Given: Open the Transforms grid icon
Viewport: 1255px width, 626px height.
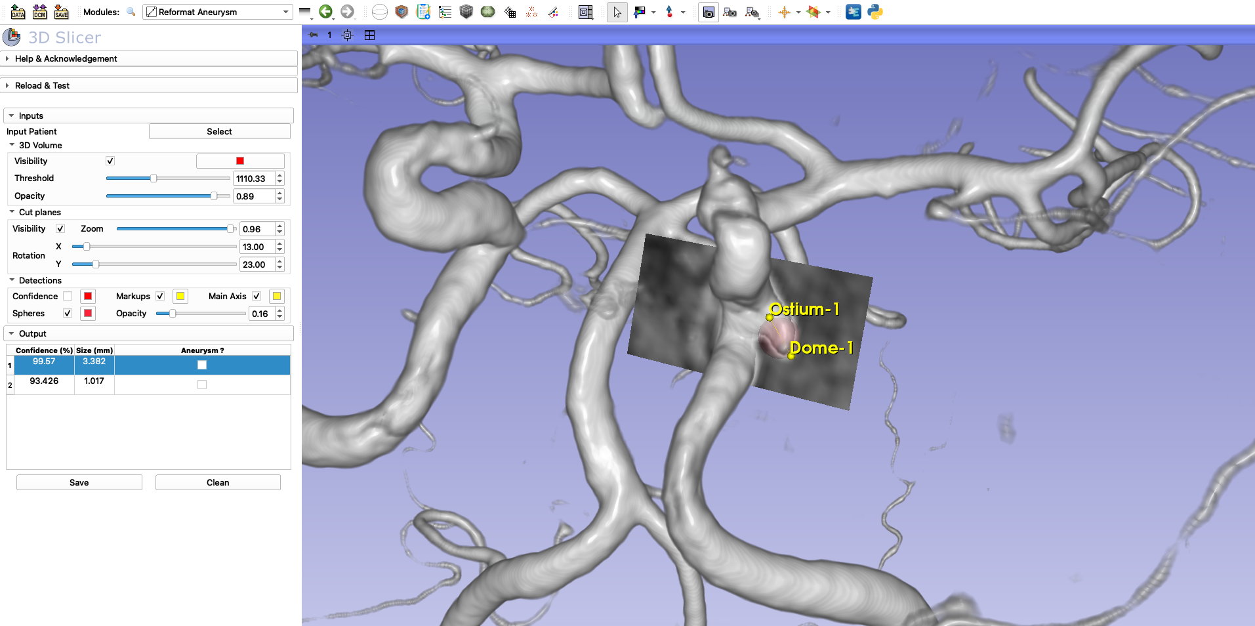Looking at the screenshot, I should (x=510, y=12).
